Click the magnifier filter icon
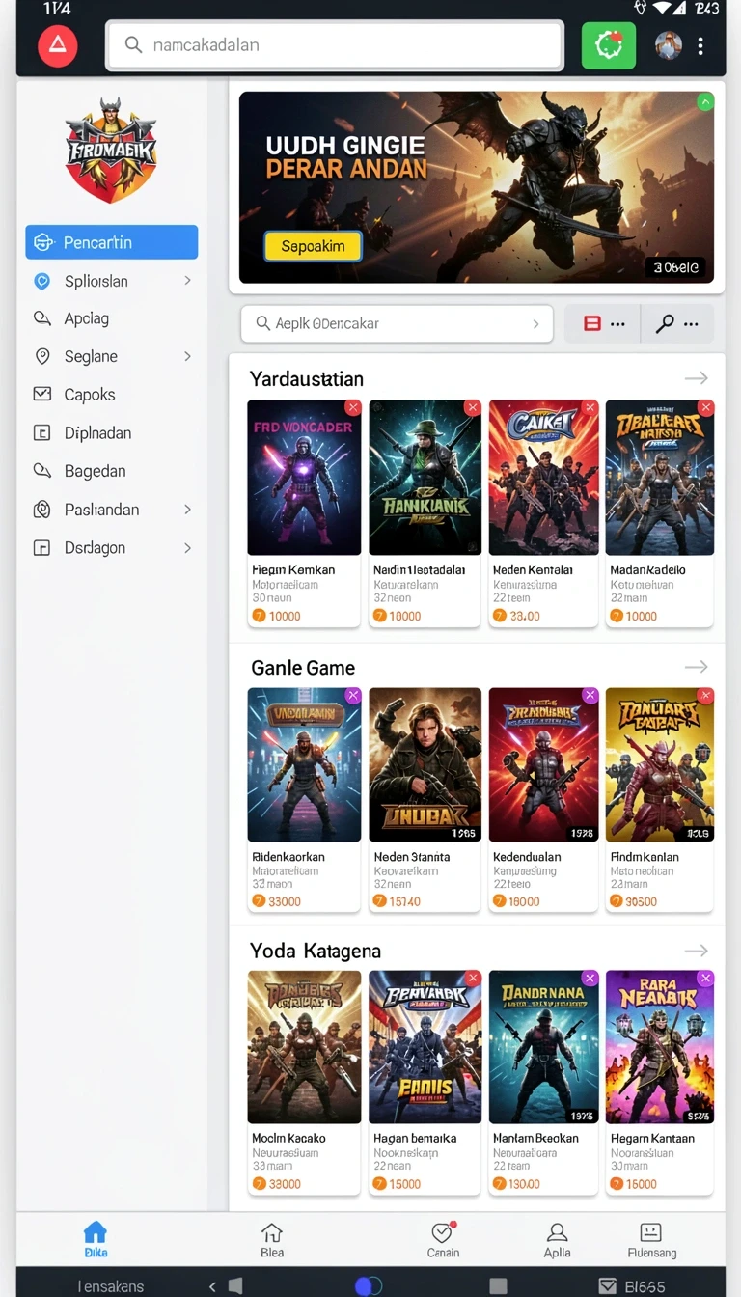 click(x=665, y=324)
